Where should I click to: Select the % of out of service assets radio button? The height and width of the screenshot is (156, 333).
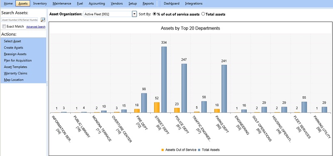[154, 14]
